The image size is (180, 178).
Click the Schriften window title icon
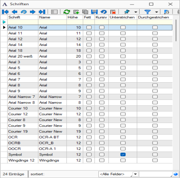tap(5, 4)
